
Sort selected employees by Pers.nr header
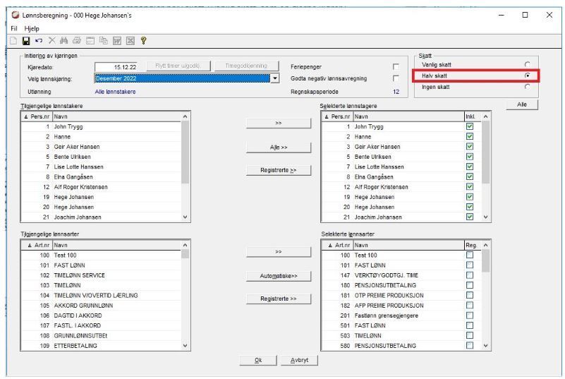[337, 116]
